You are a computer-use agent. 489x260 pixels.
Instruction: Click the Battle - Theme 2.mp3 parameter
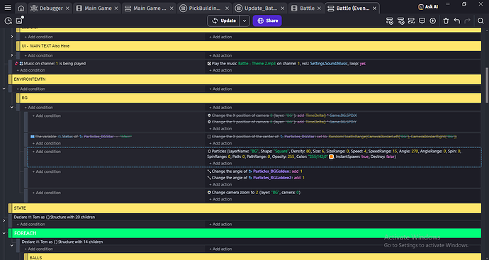(x=257, y=63)
